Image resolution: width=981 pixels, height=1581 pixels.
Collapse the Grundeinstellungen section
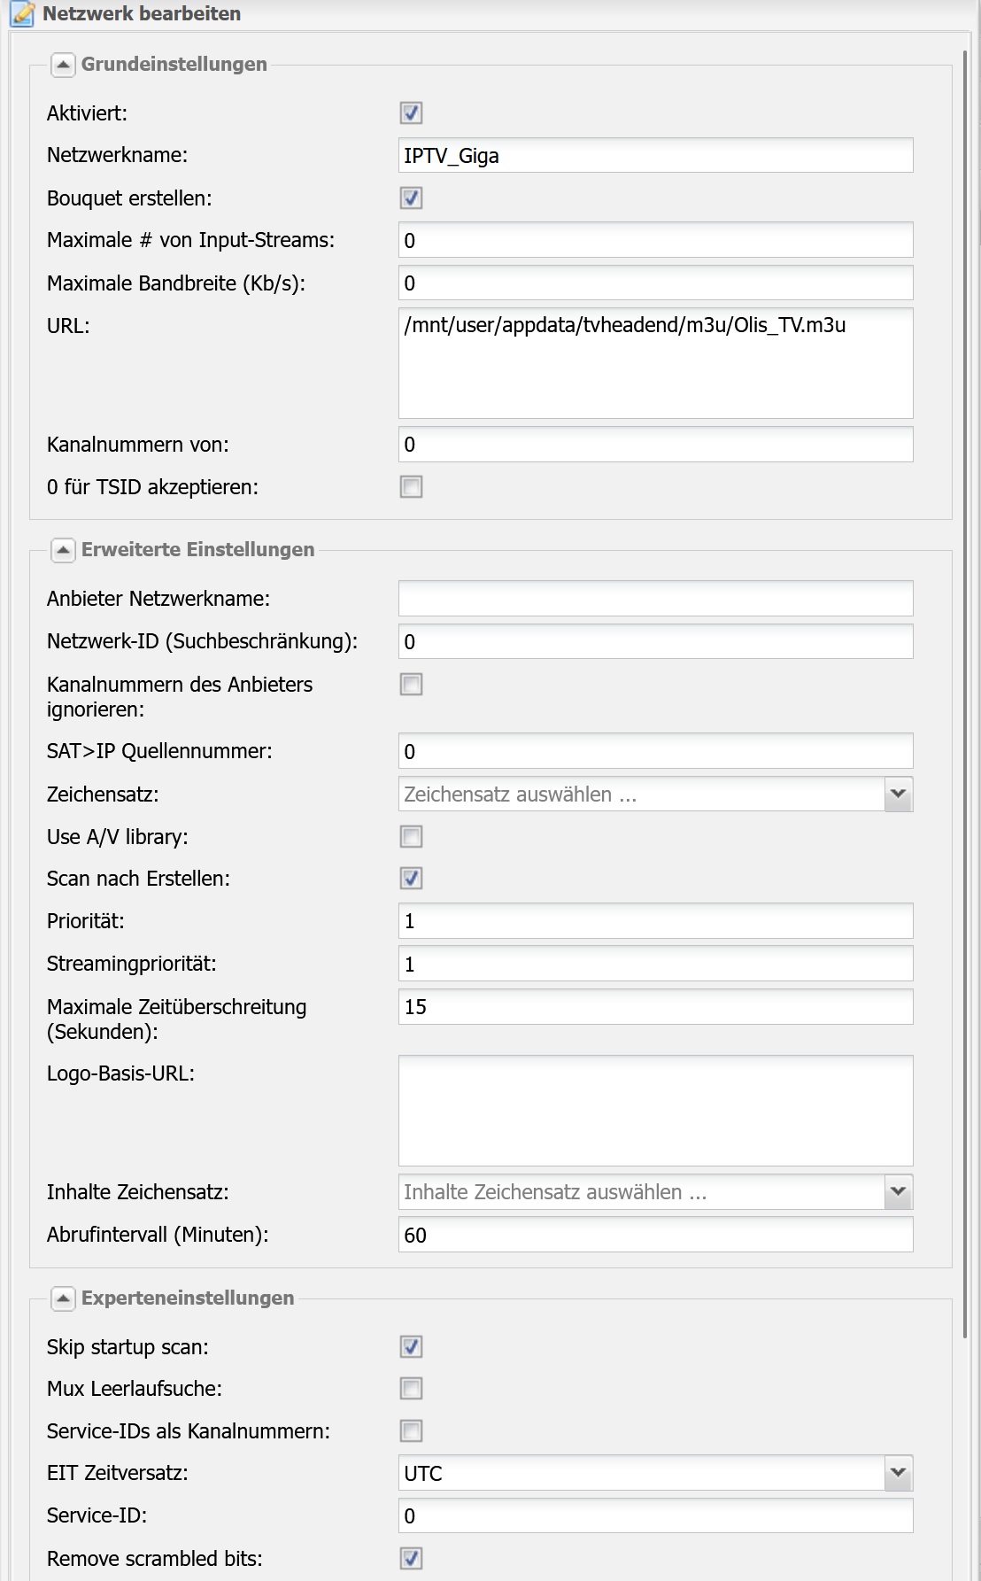(x=63, y=65)
